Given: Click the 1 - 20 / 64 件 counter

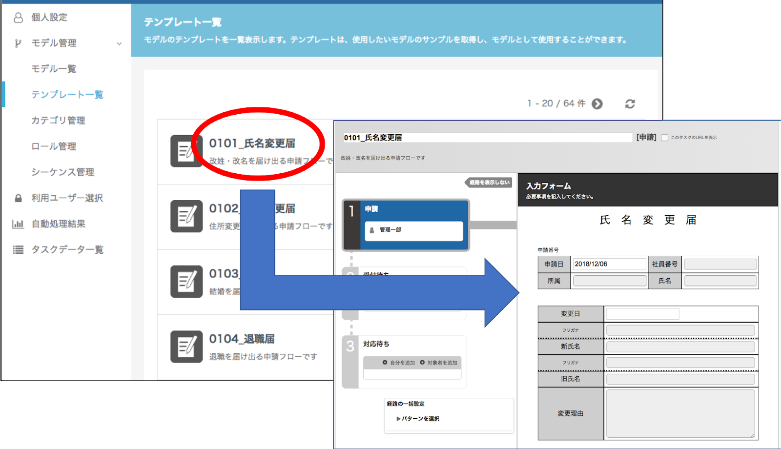Looking at the screenshot, I should click(x=556, y=103).
